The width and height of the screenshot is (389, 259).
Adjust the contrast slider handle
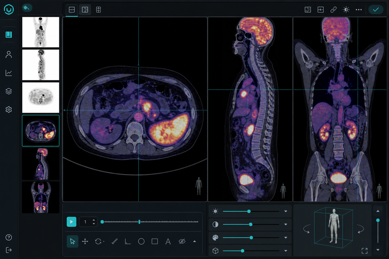pyautogui.click(x=251, y=224)
